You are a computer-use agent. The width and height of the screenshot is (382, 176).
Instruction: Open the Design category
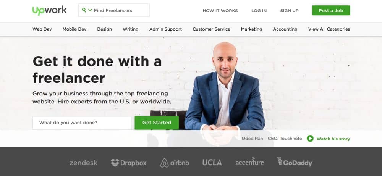coord(105,29)
